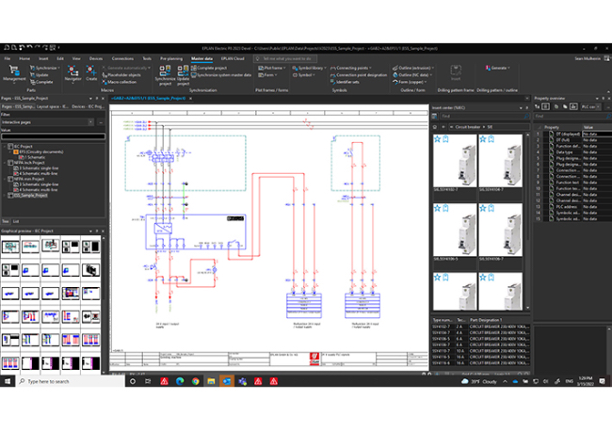The image size is (612, 431).
Task: Switch to the Home ribbon tab
Action: 24,58
